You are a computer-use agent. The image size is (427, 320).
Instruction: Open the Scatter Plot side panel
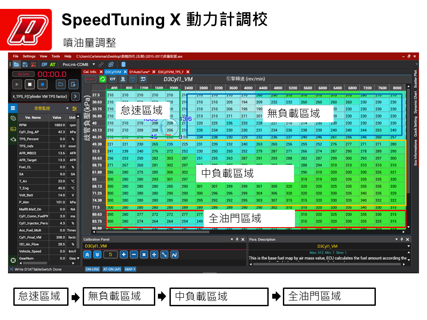415,79
